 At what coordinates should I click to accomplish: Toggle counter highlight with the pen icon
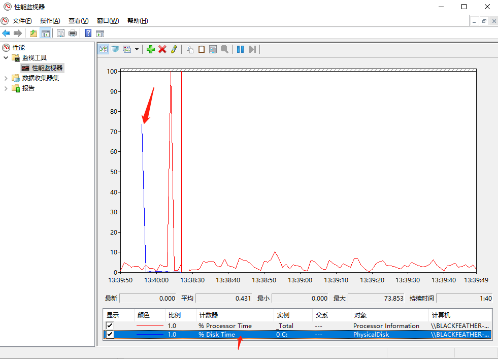tap(174, 49)
